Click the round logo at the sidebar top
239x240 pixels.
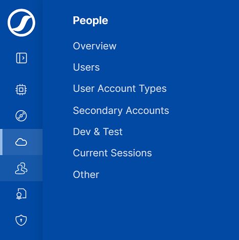tap(21, 23)
